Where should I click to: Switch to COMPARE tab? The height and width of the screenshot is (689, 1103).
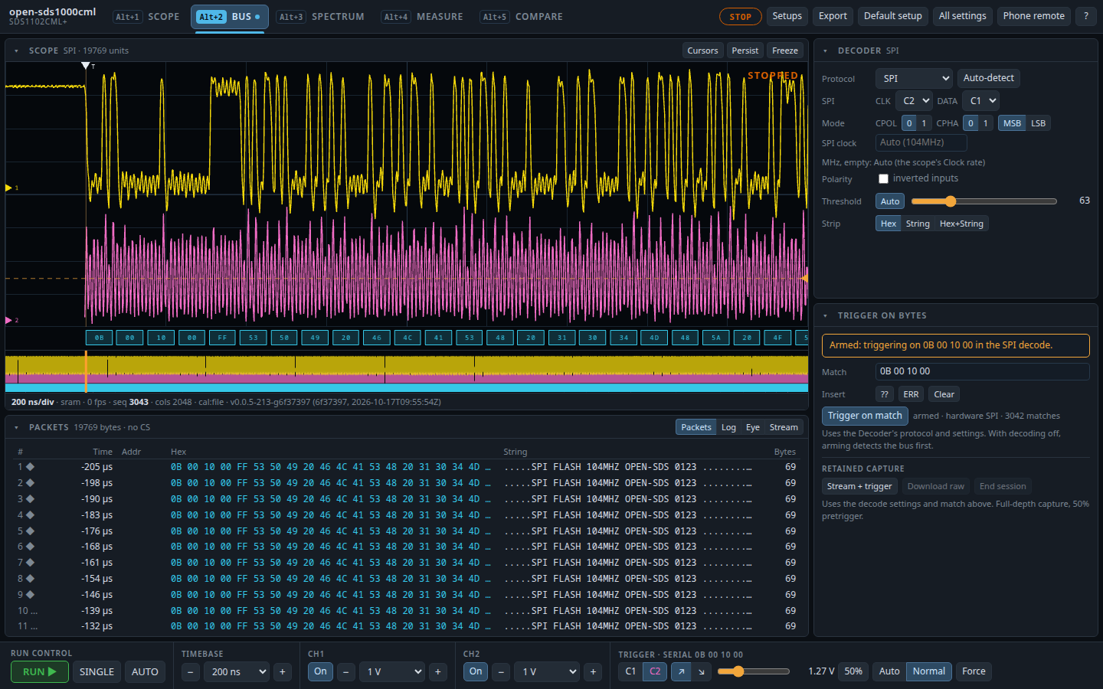click(521, 17)
